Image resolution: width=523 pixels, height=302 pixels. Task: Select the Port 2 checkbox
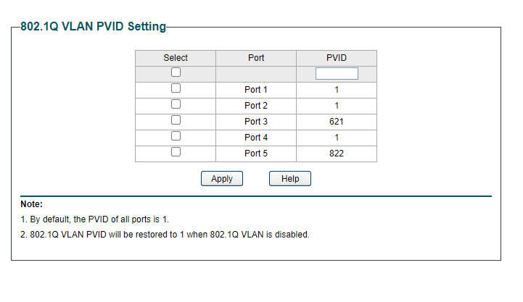[x=176, y=104]
